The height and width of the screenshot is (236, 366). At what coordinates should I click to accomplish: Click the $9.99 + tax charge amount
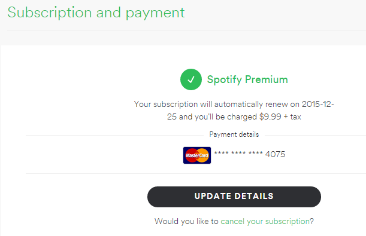280,117
